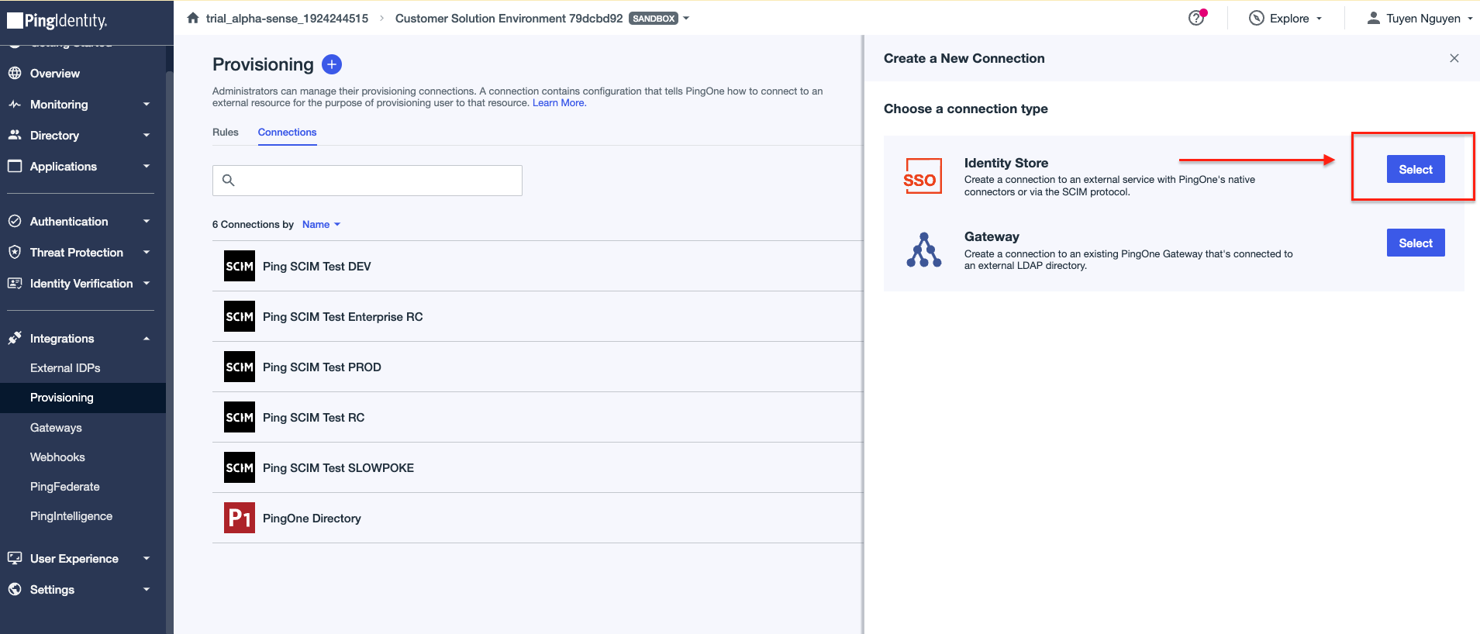Click the Overview globe icon

click(15, 74)
